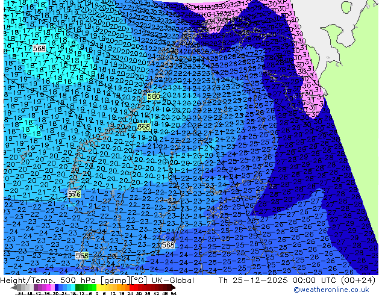Screen dimensions: 382x295
Task: Click the dark maroon right arrow of legend
Action: coord(173,287)
